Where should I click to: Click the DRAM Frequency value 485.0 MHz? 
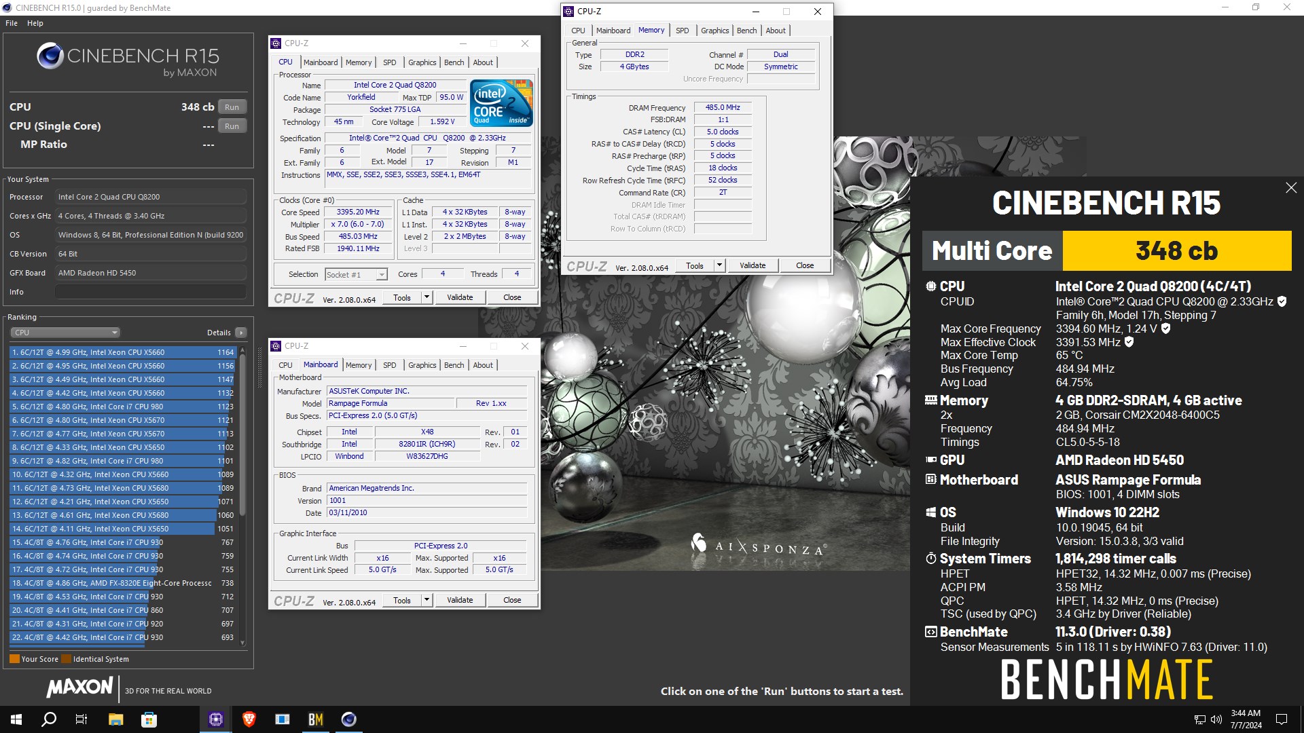[x=723, y=107]
